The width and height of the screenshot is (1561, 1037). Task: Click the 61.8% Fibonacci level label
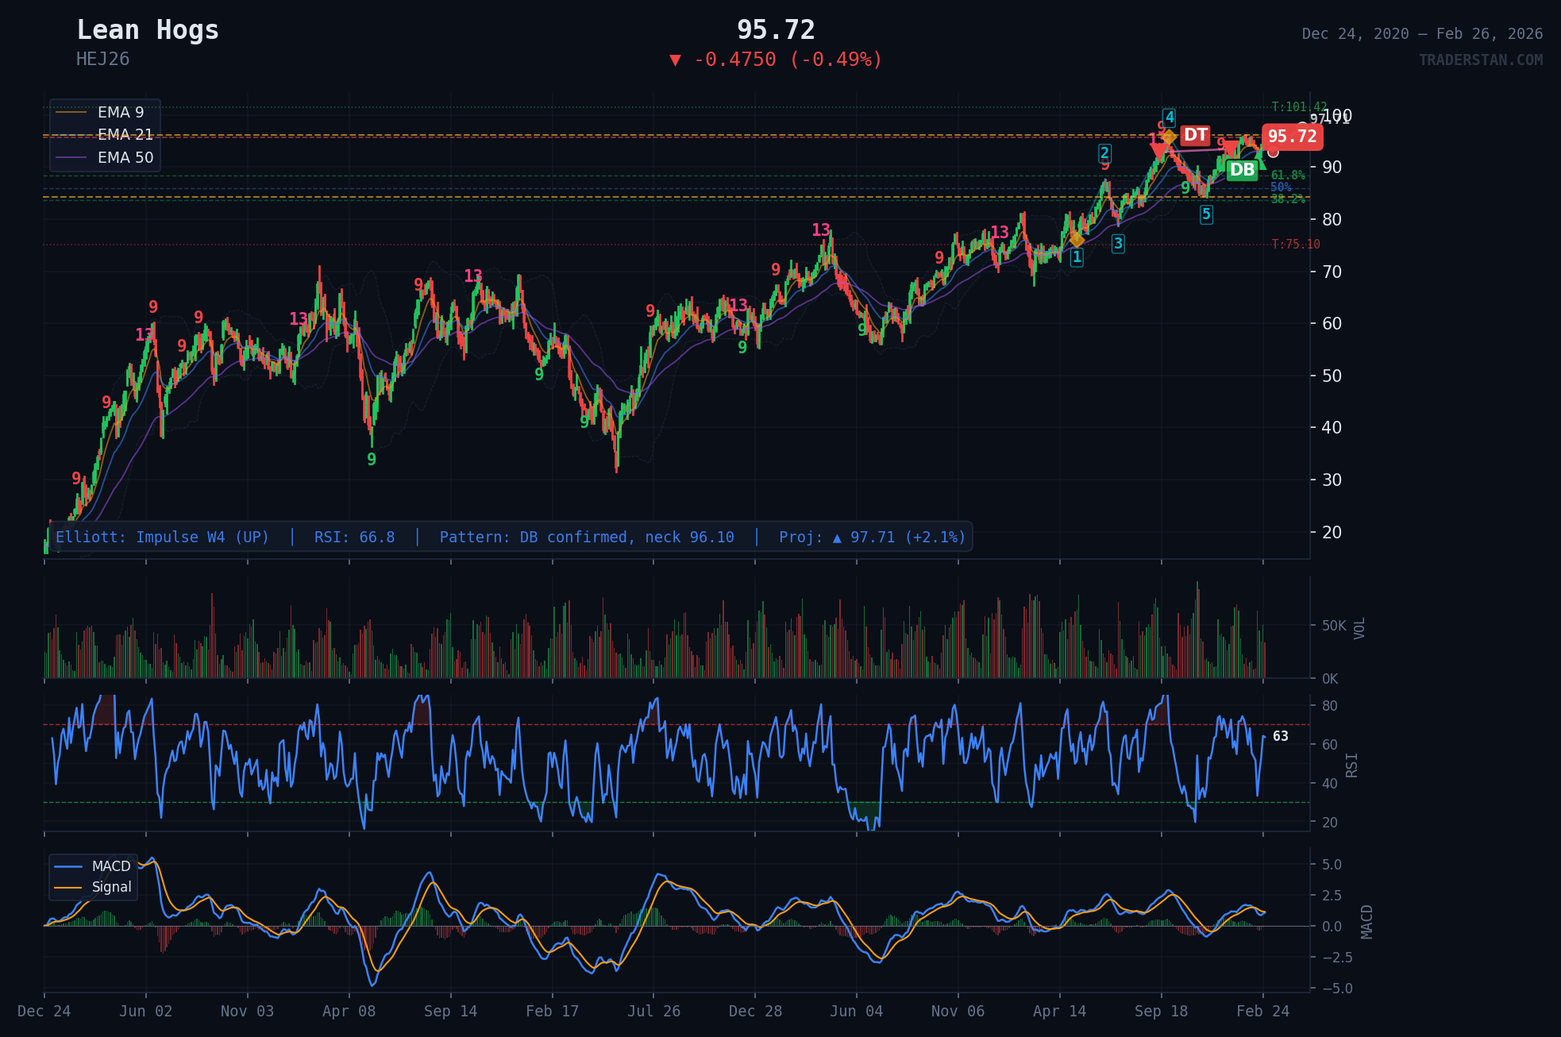tap(1288, 175)
